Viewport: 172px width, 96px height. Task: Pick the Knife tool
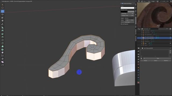[x=2, y=43]
